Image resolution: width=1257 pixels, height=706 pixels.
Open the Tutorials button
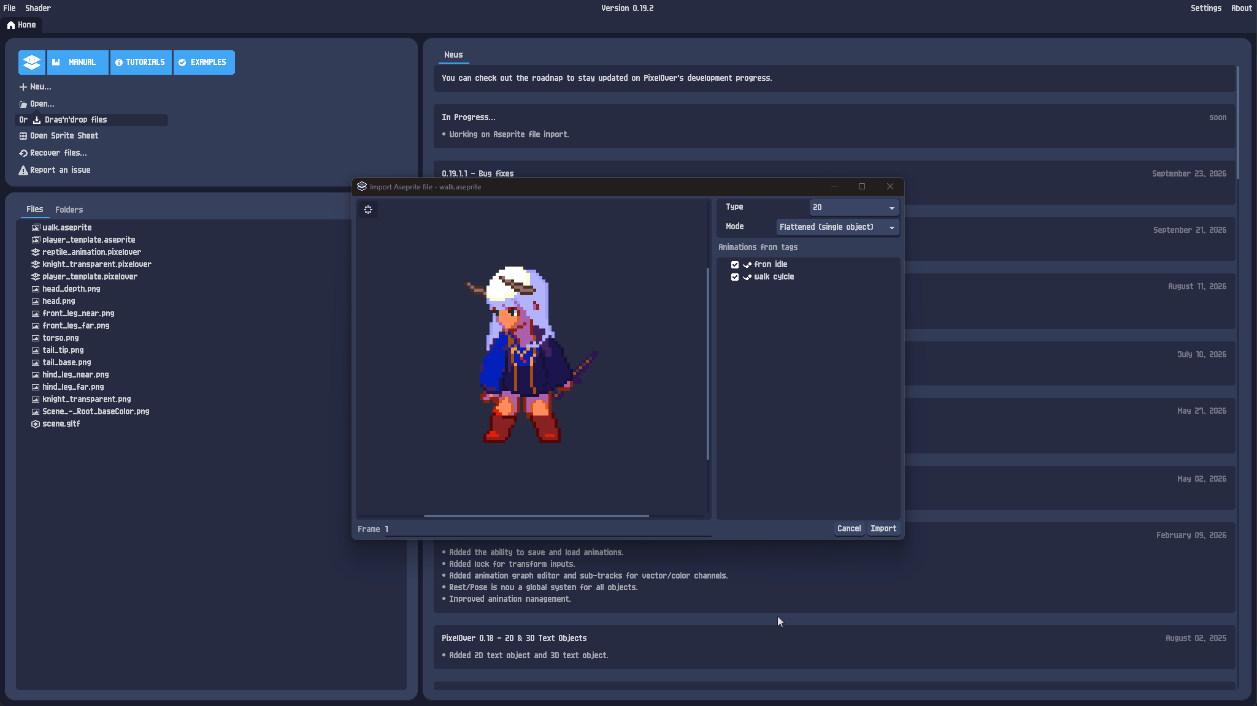141,63
